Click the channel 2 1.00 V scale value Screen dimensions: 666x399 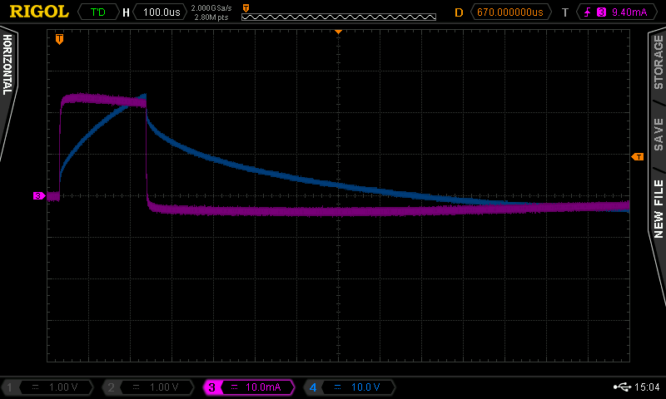(164, 387)
